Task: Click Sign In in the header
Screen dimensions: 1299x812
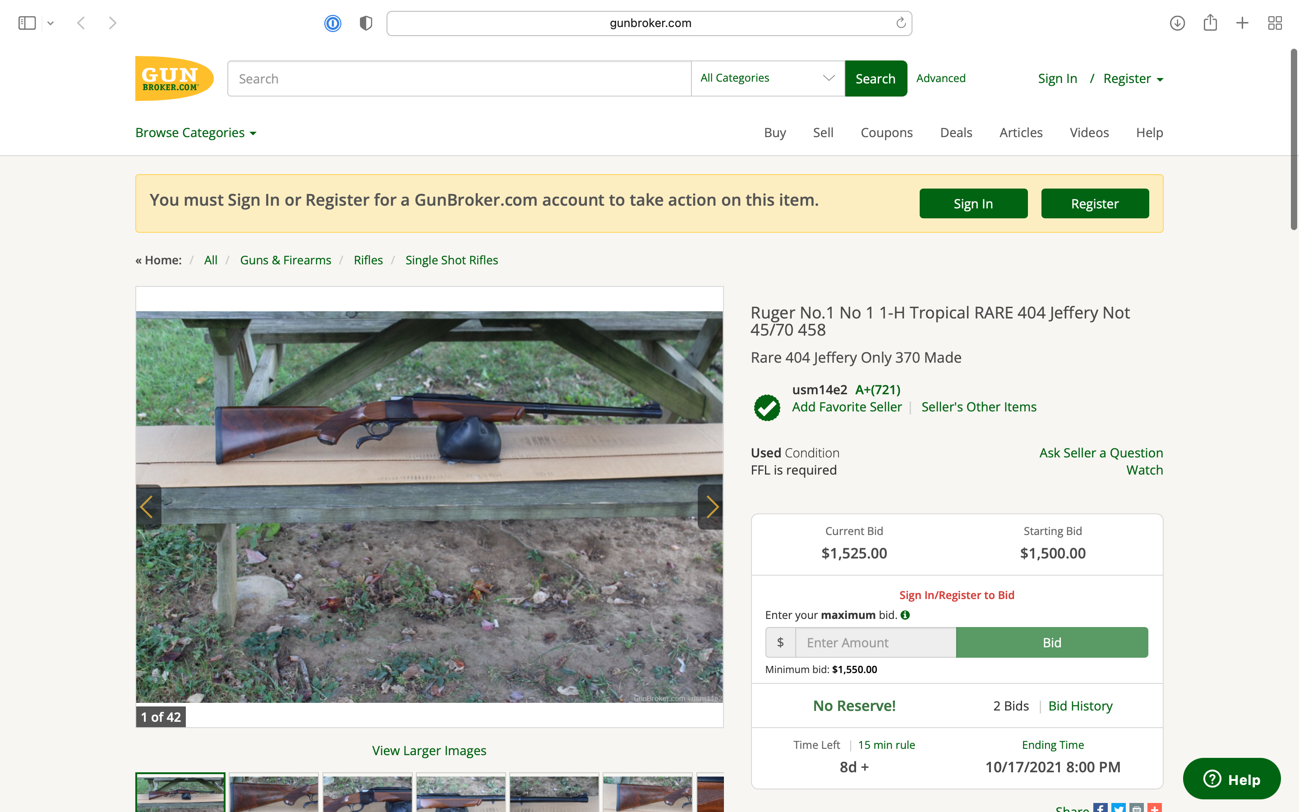Action: (x=1057, y=79)
